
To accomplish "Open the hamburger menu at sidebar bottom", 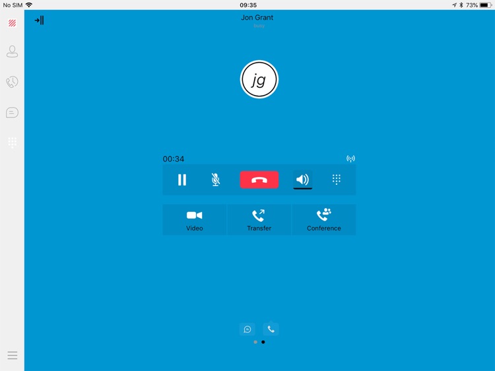I will click(13, 355).
